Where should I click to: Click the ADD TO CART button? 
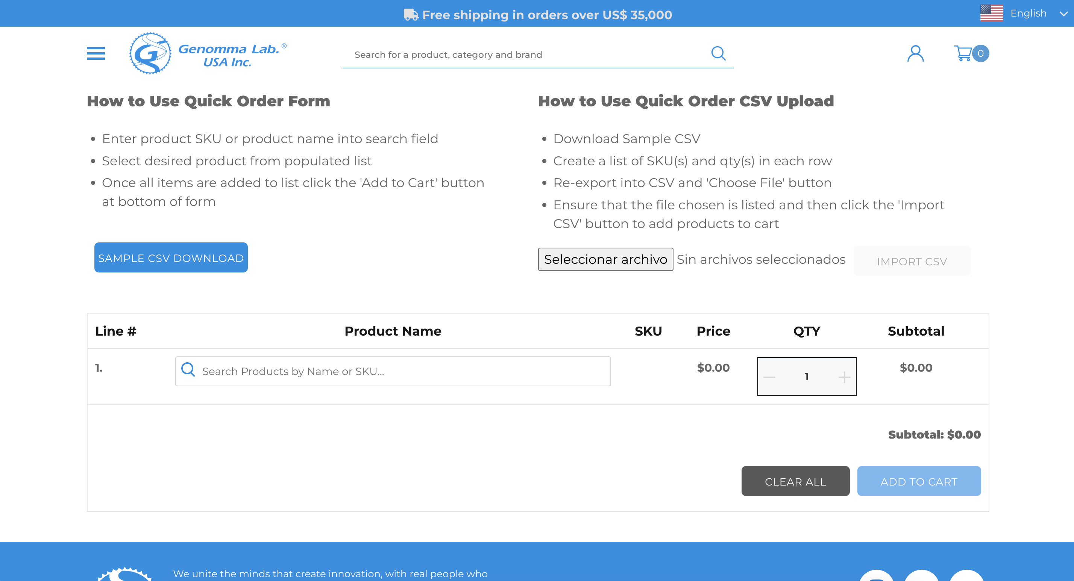point(918,481)
